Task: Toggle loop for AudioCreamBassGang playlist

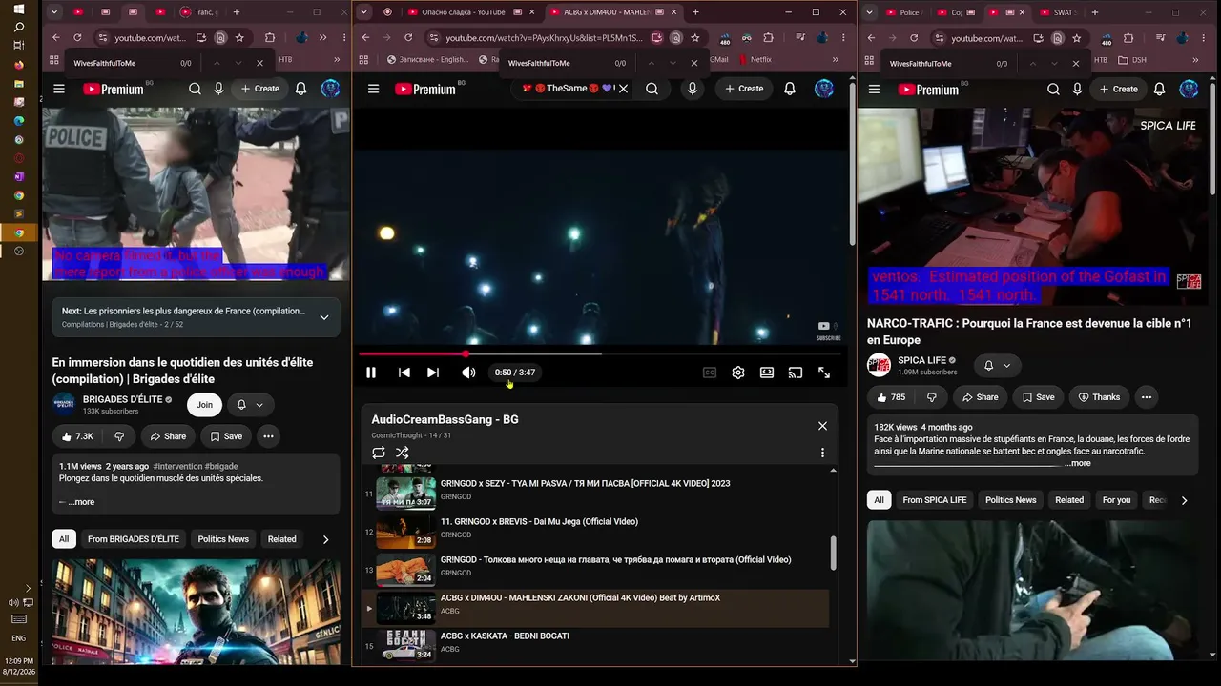Action: pyautogui.click(x=379, y=453)
